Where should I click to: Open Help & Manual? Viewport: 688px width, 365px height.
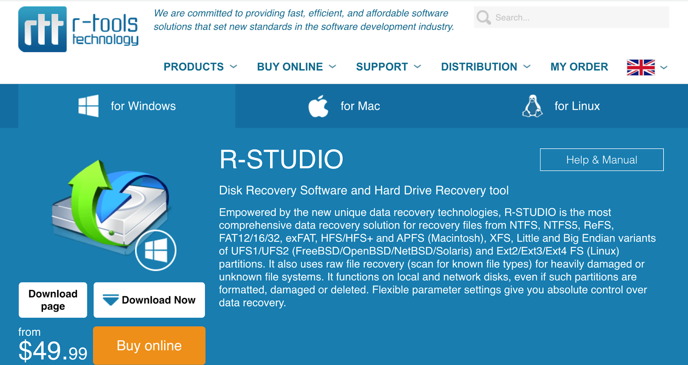602,160
